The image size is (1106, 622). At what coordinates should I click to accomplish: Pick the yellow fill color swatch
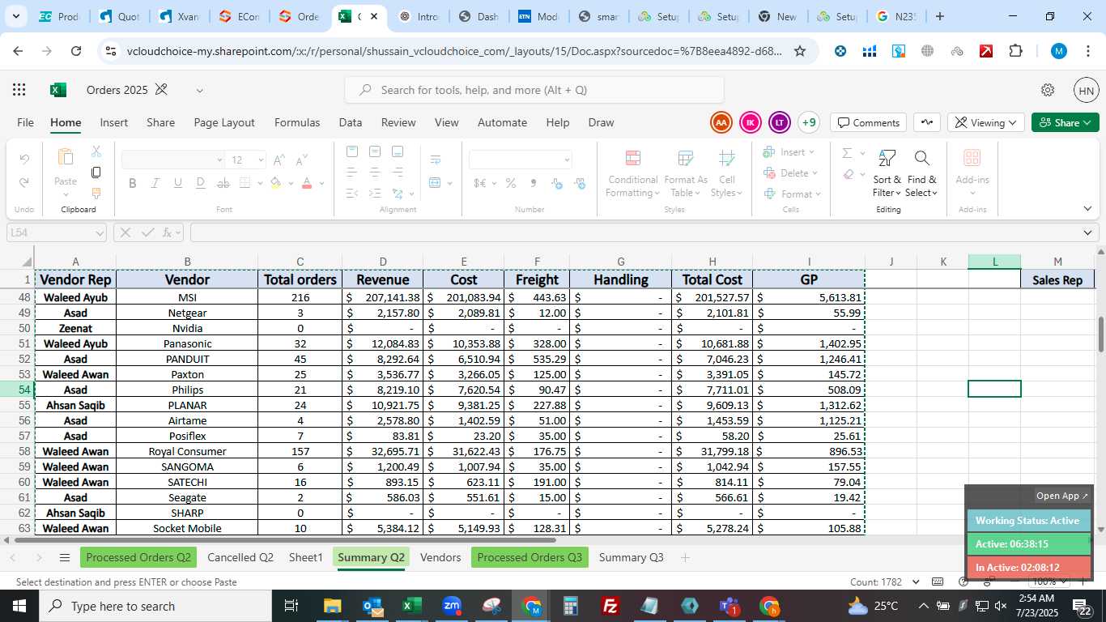(276, 183)
